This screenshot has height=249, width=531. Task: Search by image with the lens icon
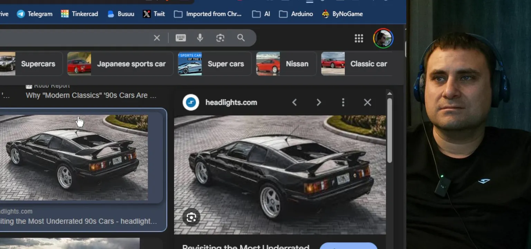point(220,38)
